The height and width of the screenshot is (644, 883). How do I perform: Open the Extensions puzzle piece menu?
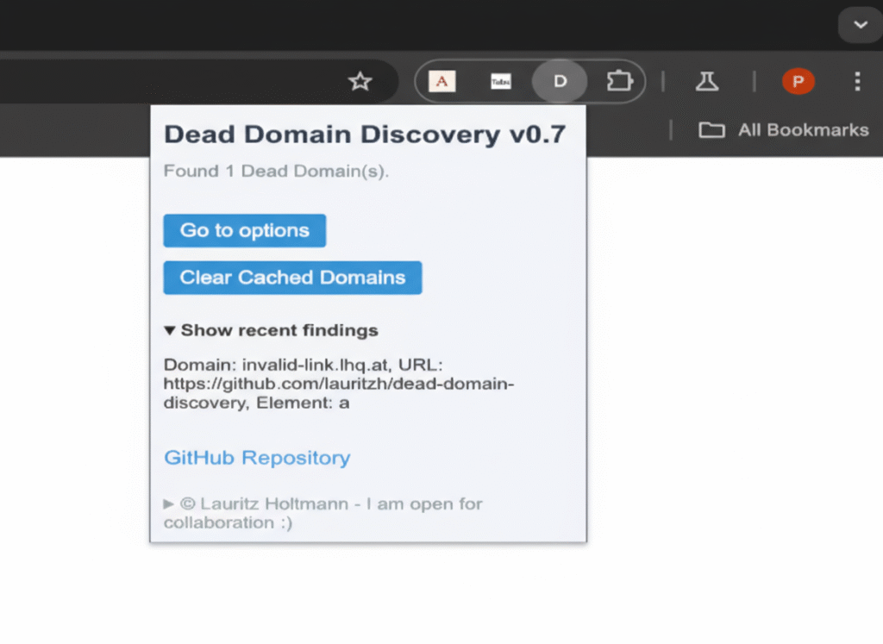point(619,81)
